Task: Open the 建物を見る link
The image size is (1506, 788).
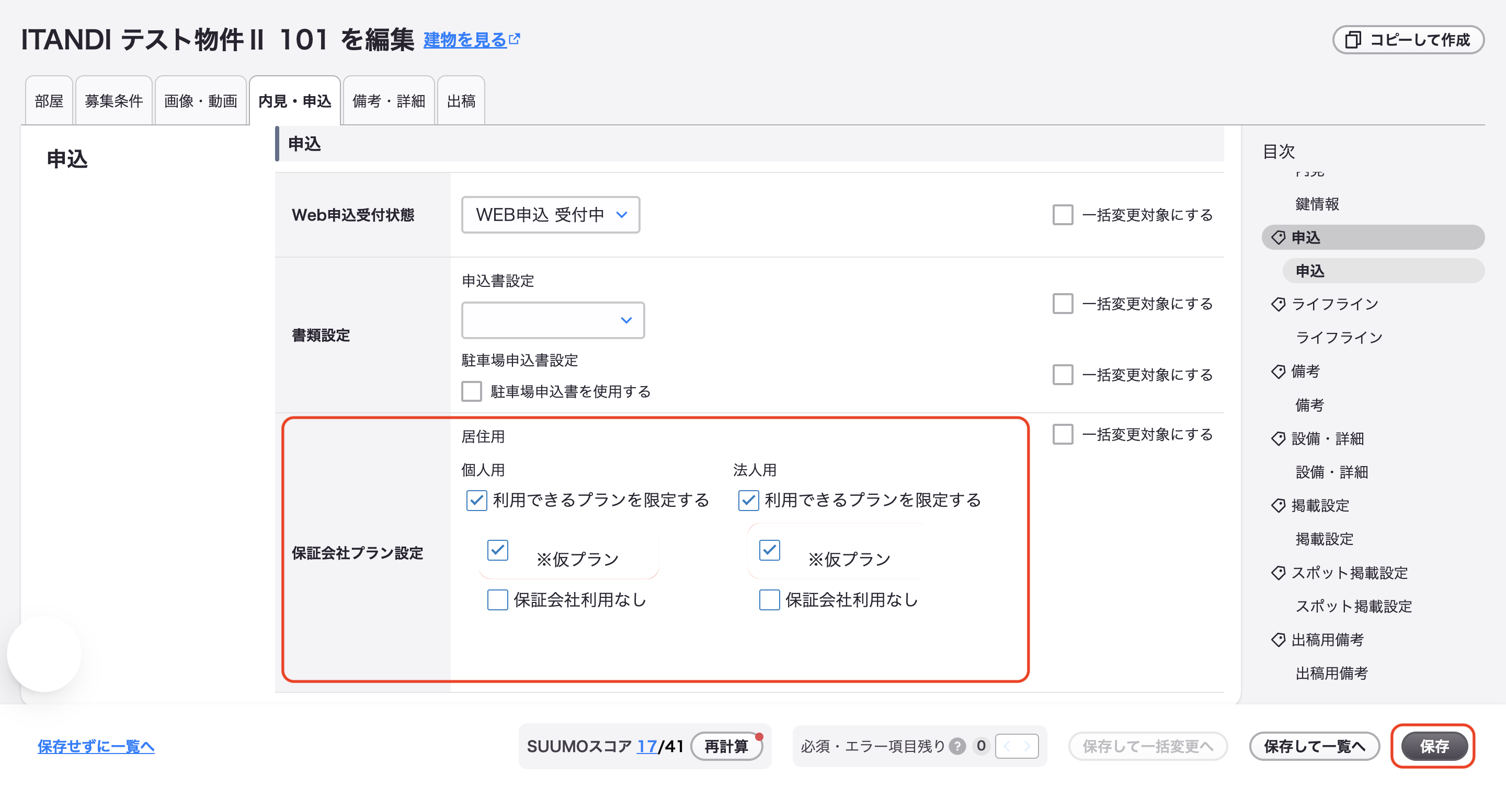Action: point(465,40)
